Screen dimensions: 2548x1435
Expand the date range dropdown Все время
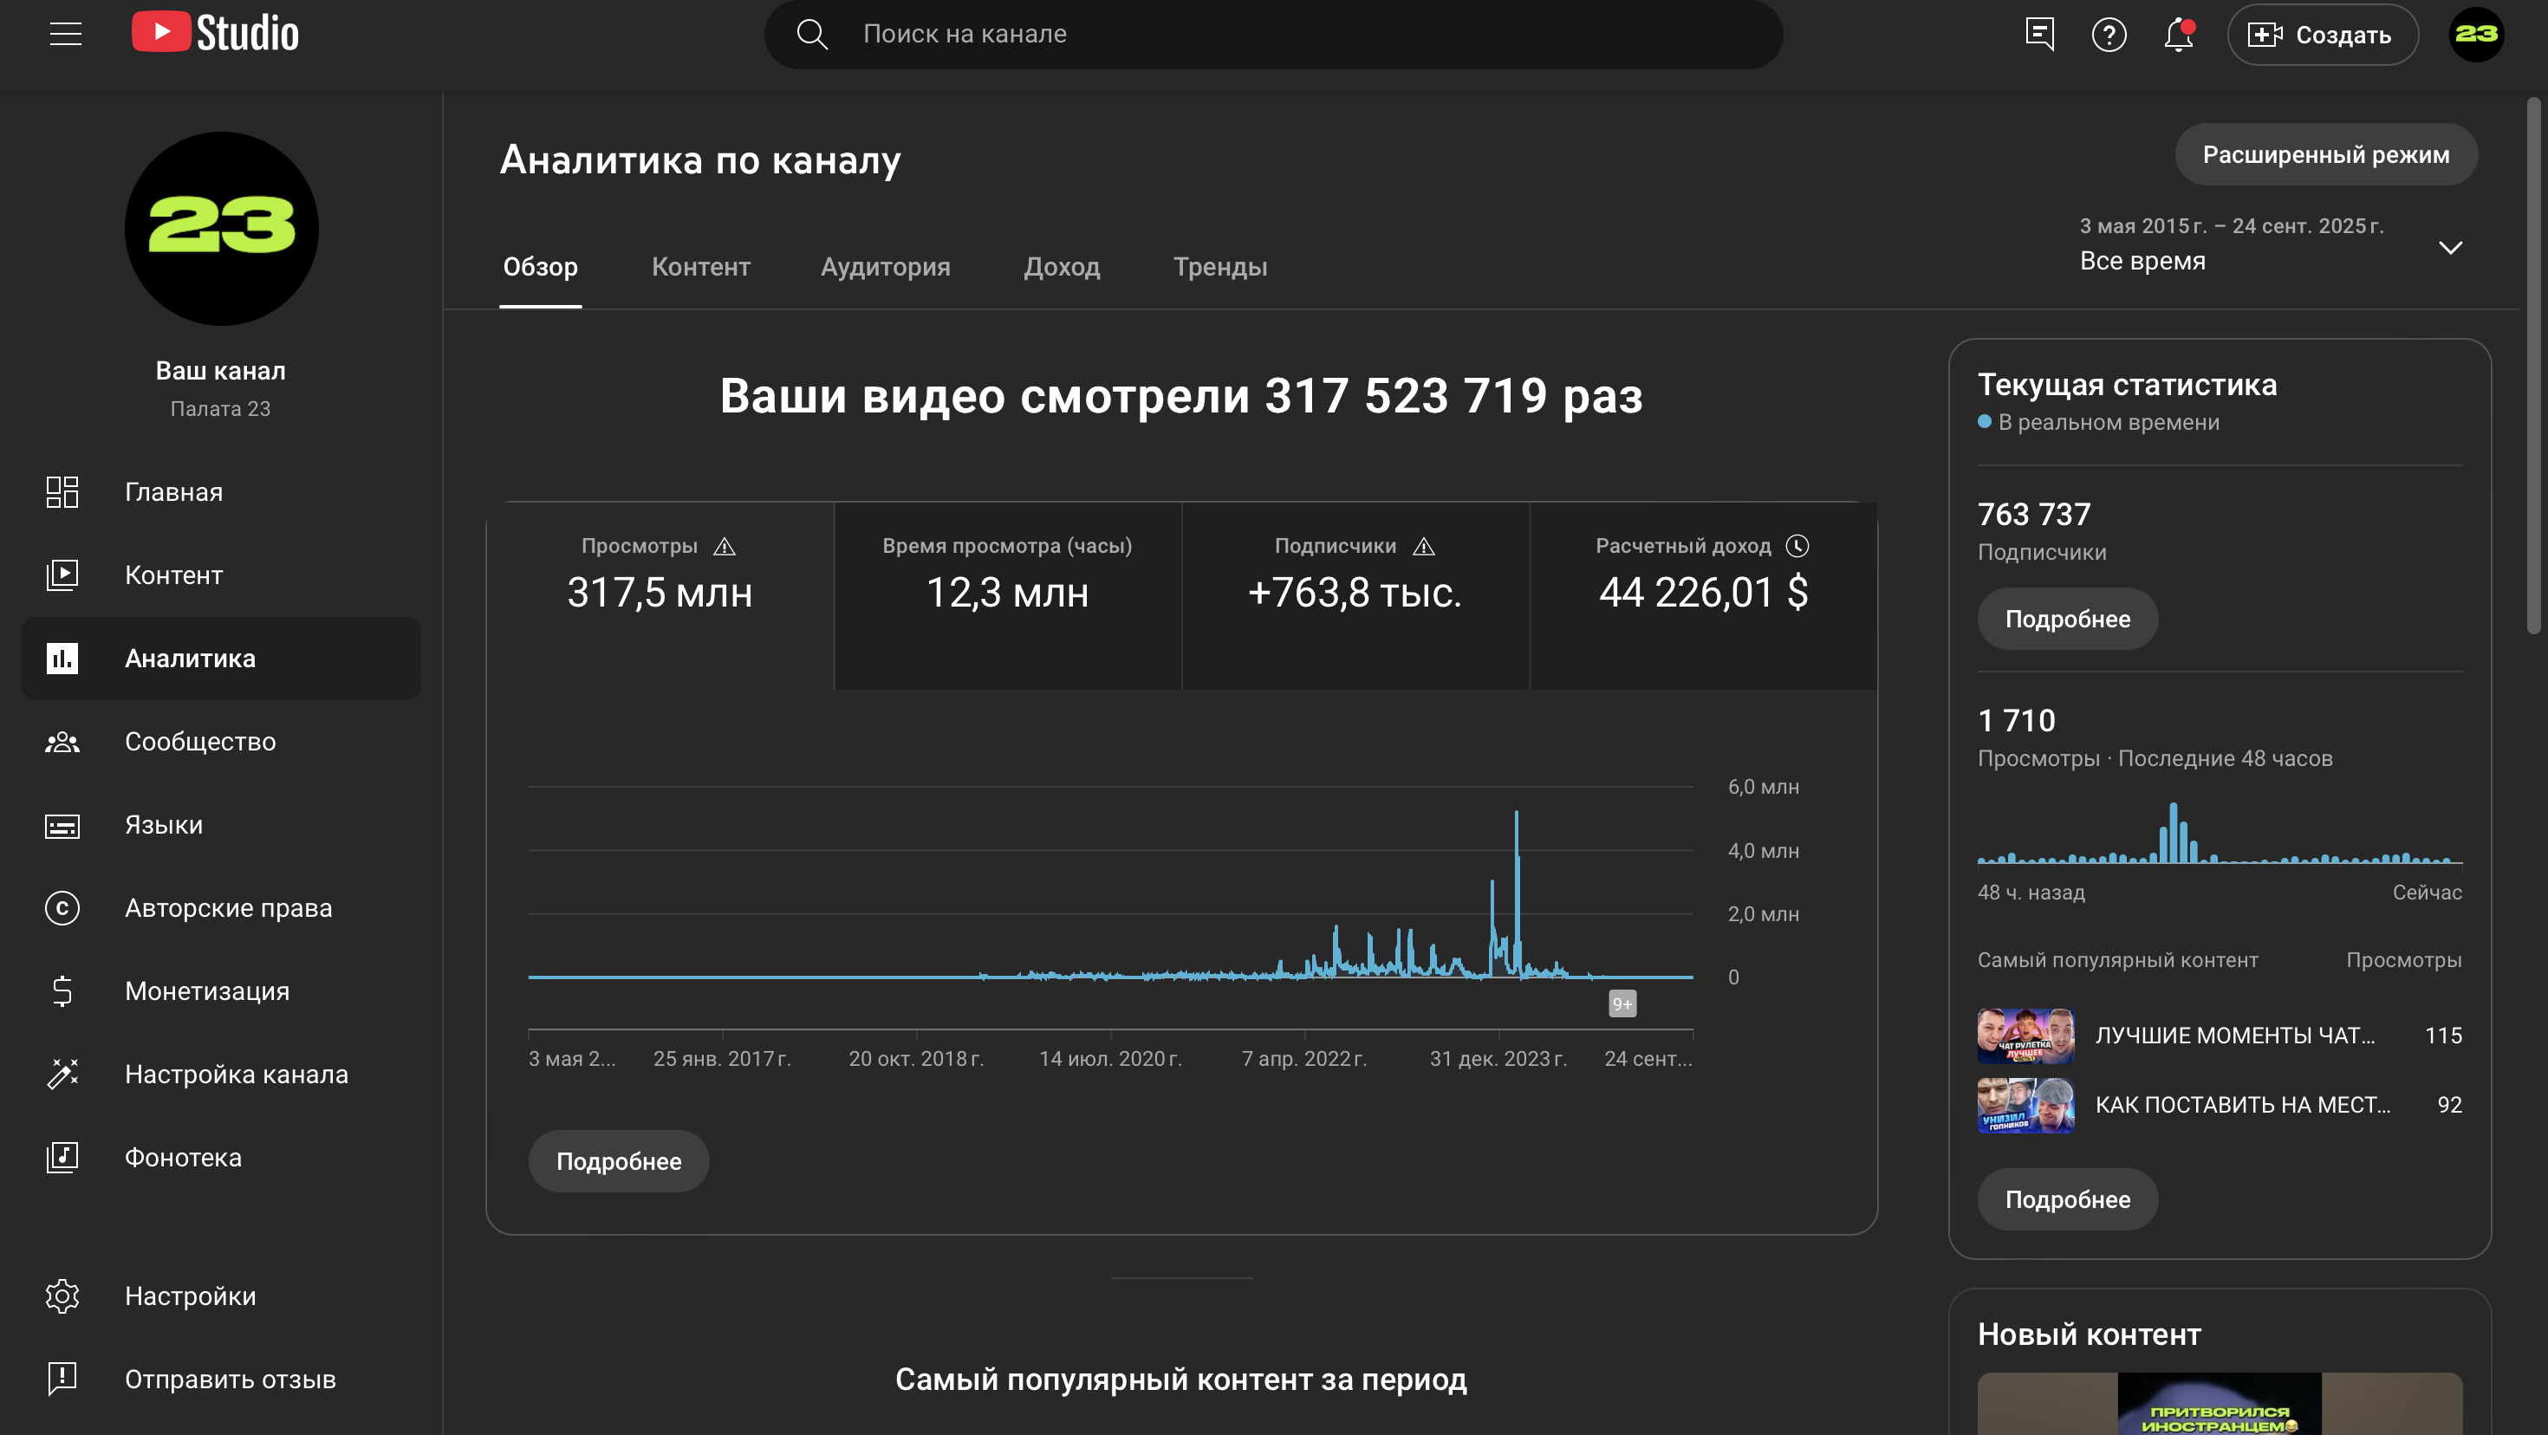pos(2449,247)
